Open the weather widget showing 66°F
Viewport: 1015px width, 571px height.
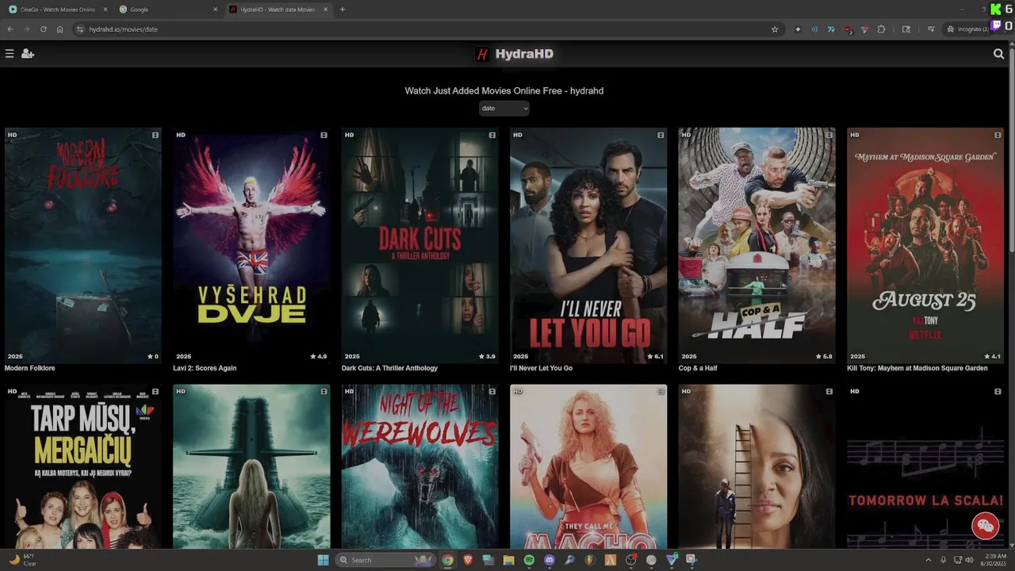pos(22,560)
